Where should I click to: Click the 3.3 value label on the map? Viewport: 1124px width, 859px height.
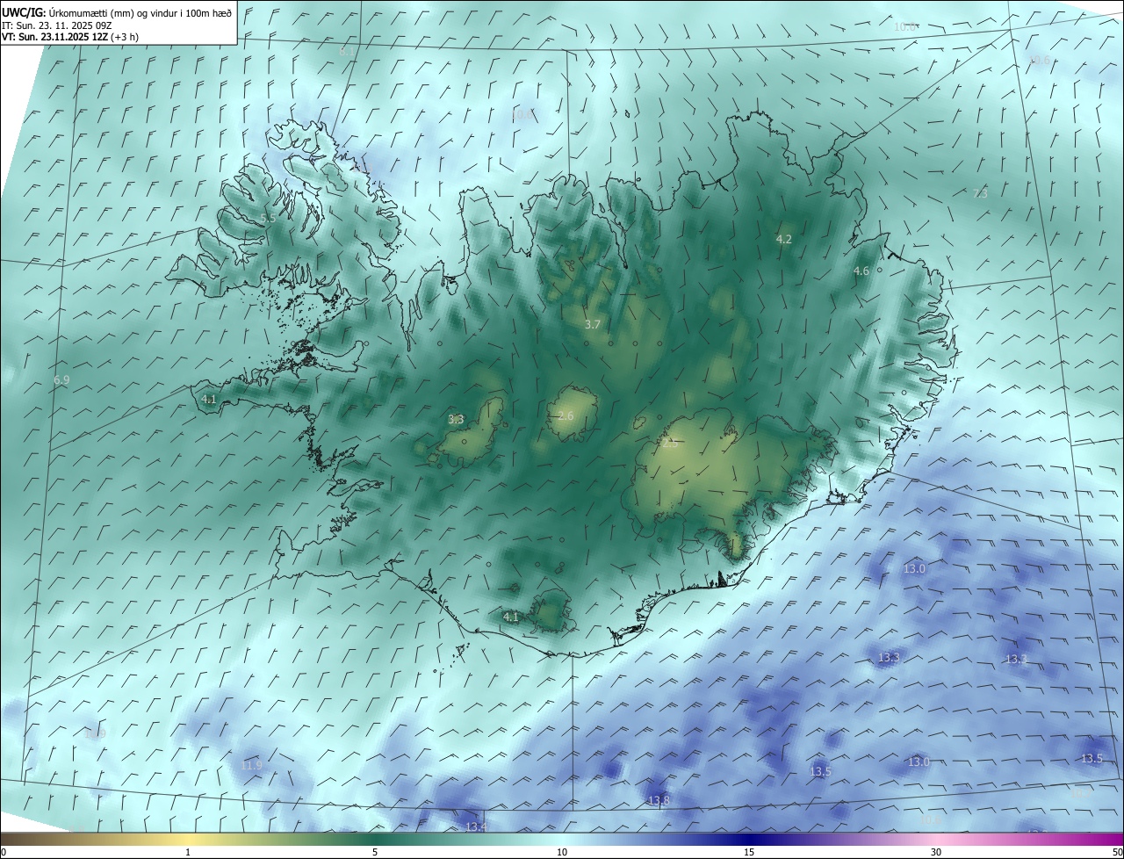coord(456,420)
